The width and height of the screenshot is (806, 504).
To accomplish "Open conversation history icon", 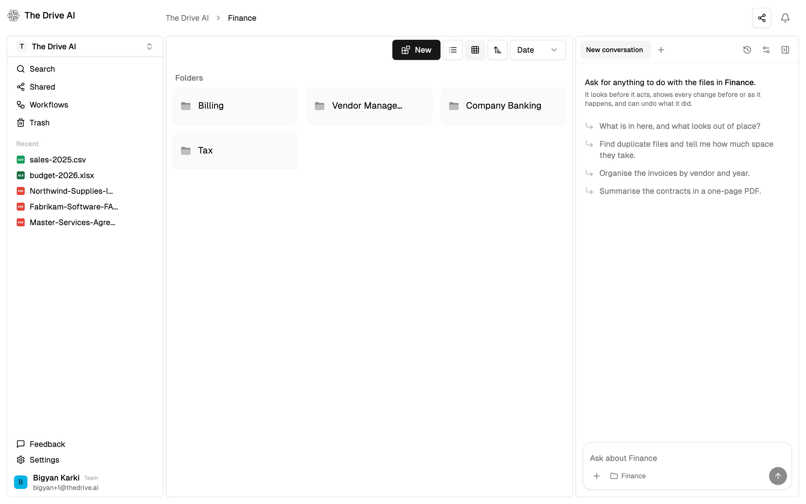I will (747, 50).
